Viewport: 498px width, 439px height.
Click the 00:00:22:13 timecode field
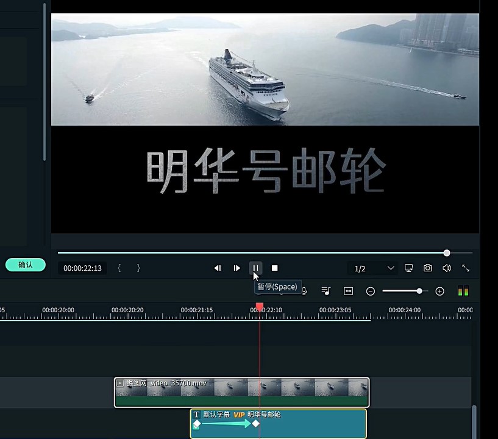(82, 268)
